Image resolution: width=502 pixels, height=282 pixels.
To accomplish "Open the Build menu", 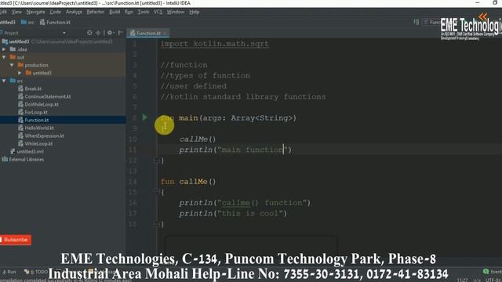I will (x=115, y=12).
